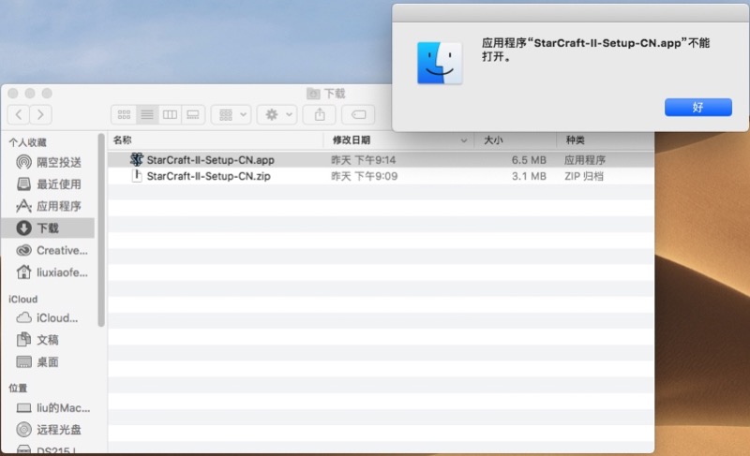
Task: Switch Finder to icon view
Action: tap(124, 114)
